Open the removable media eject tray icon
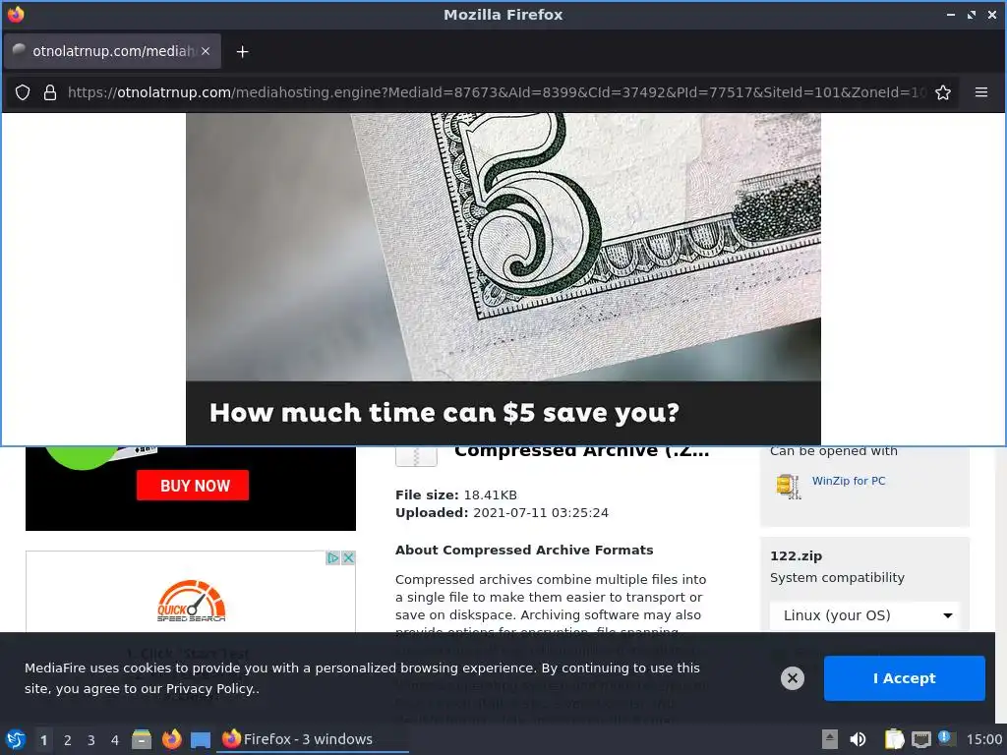Viewport: 1007px width, 755px height. point(830,739)
